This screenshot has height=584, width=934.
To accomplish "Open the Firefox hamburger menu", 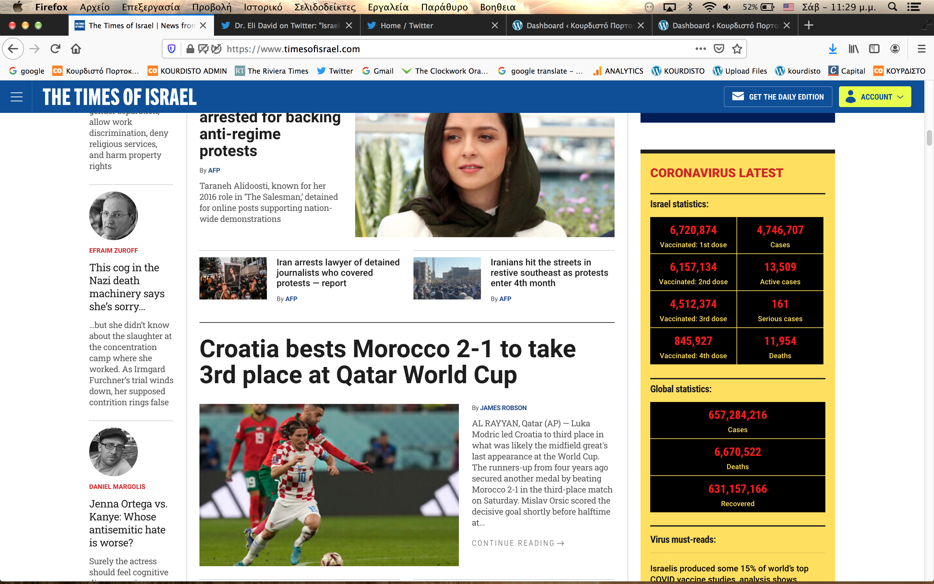I will click(x=922, y=49).
